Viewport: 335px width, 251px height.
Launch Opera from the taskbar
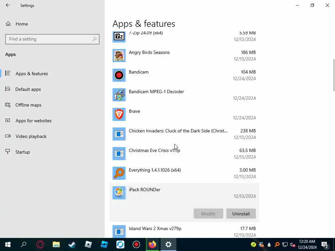point(40,244)
